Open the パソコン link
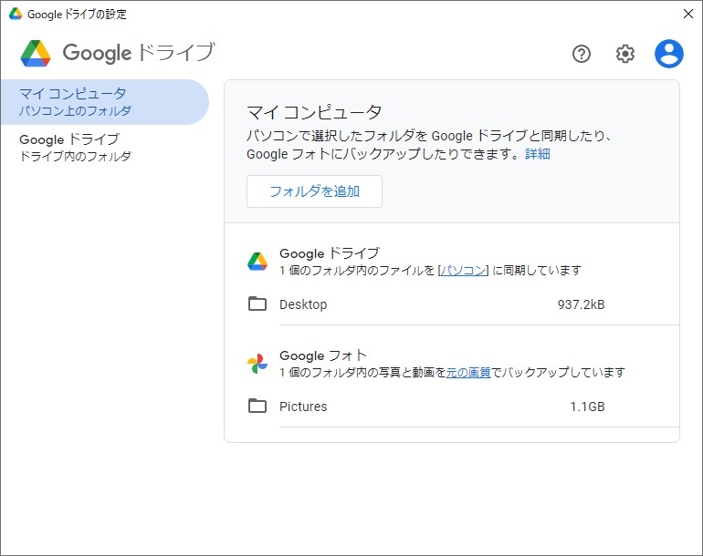 [463, 271]
